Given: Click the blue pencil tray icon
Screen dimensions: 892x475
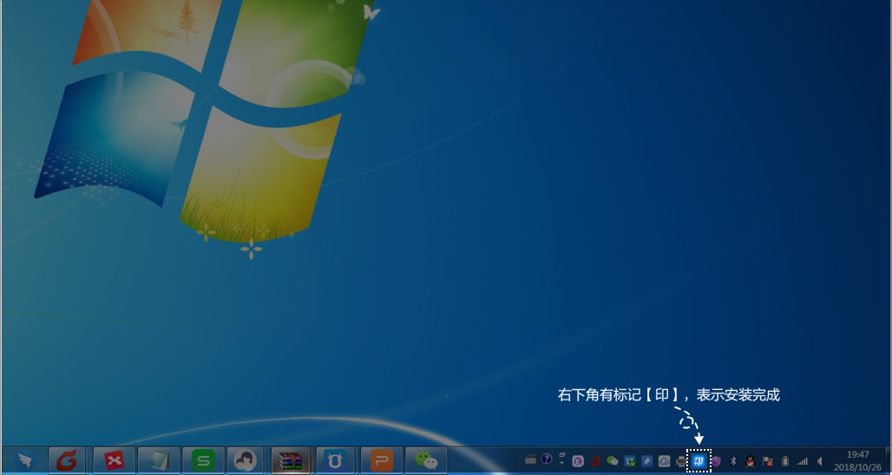Looking at the screenshot, I should 646,461.
